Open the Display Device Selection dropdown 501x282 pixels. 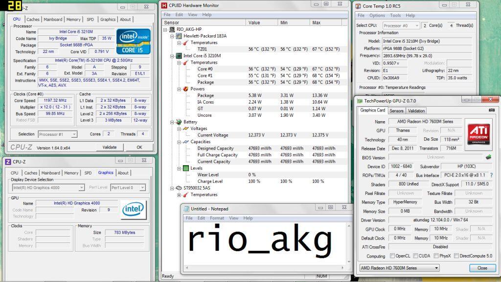(82, 188)
